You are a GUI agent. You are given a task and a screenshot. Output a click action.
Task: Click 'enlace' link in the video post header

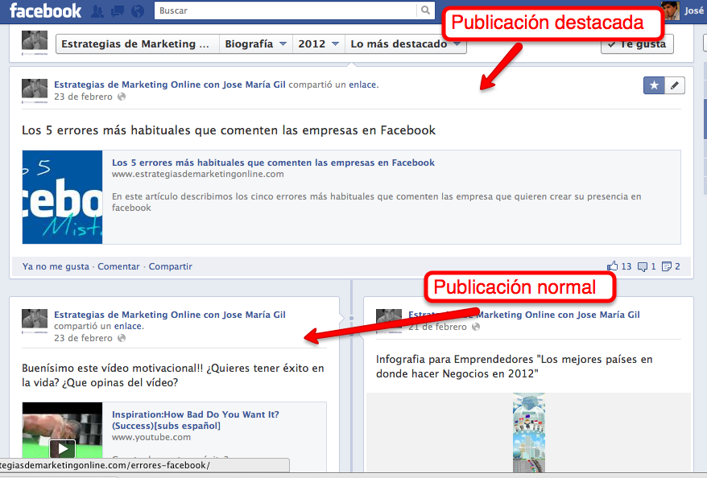pyautogui.click(x=127, y=326)
